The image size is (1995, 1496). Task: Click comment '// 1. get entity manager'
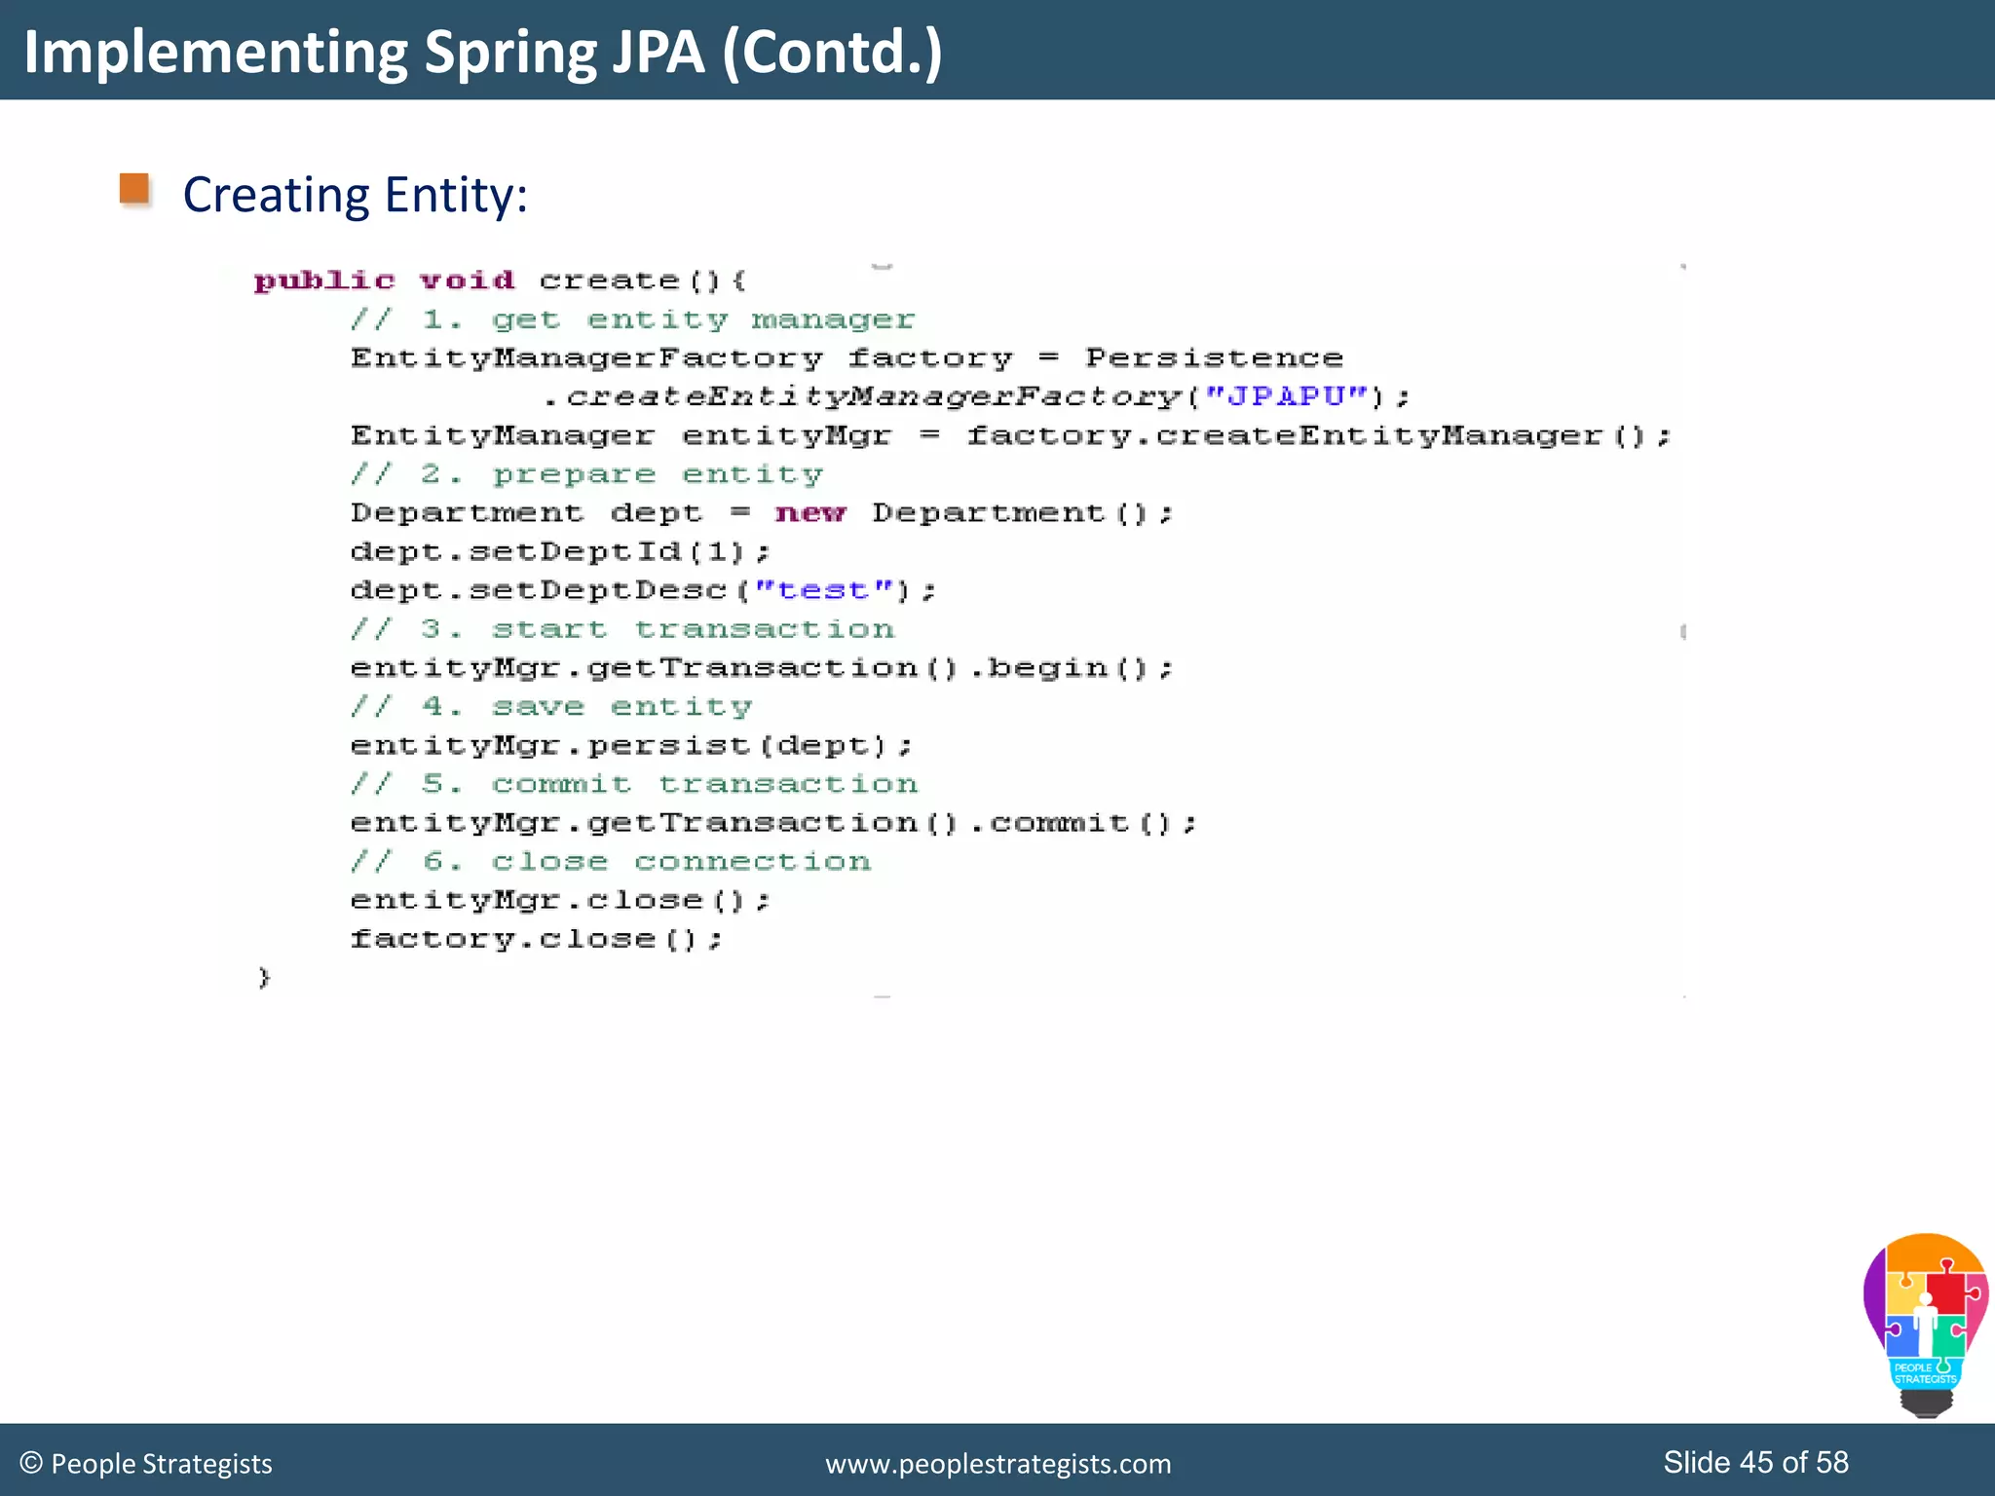[633, 319]
